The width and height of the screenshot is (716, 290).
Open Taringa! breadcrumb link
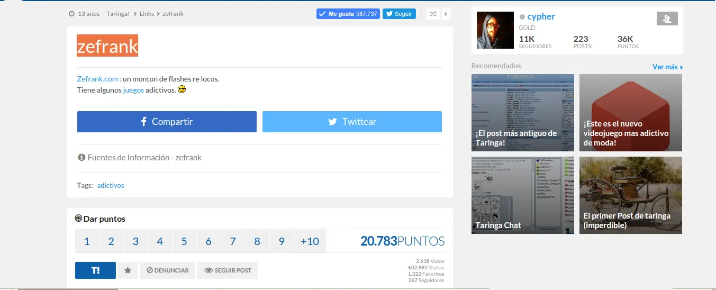click(x=117, y=14)
